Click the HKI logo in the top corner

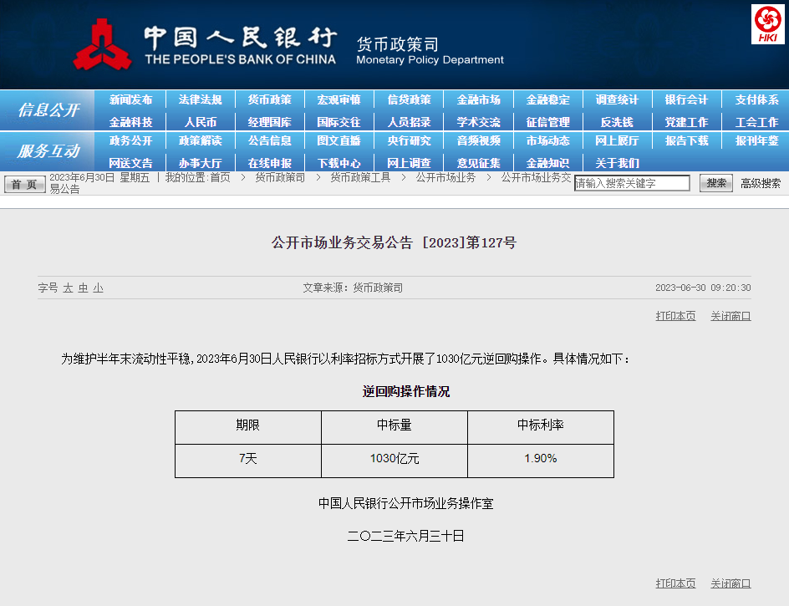pyautogui.click(x=767, y=24)
